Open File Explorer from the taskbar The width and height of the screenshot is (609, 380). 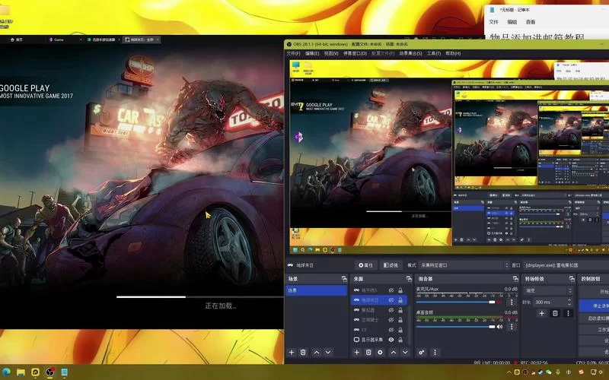pyautogui.click(x=21, y=372)
